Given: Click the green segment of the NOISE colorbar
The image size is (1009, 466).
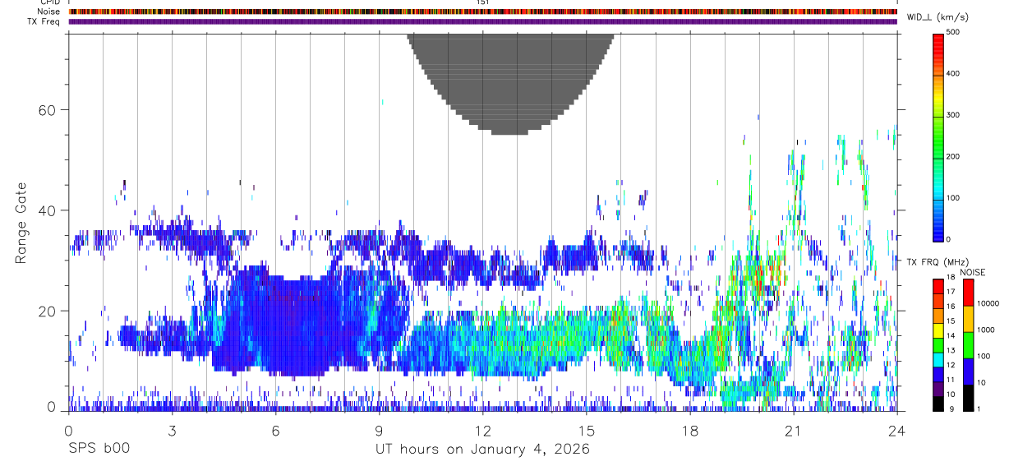Looking at the screenshot, I should 967,345.
